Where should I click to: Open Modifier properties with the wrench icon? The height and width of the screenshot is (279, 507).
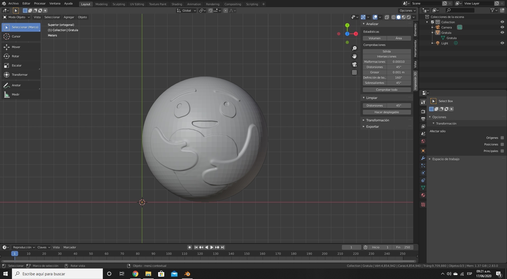point(423,158)
